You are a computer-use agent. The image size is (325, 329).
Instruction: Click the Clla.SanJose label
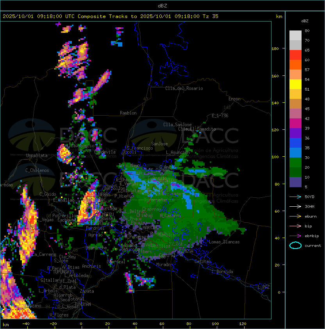(x=177, y=125)
